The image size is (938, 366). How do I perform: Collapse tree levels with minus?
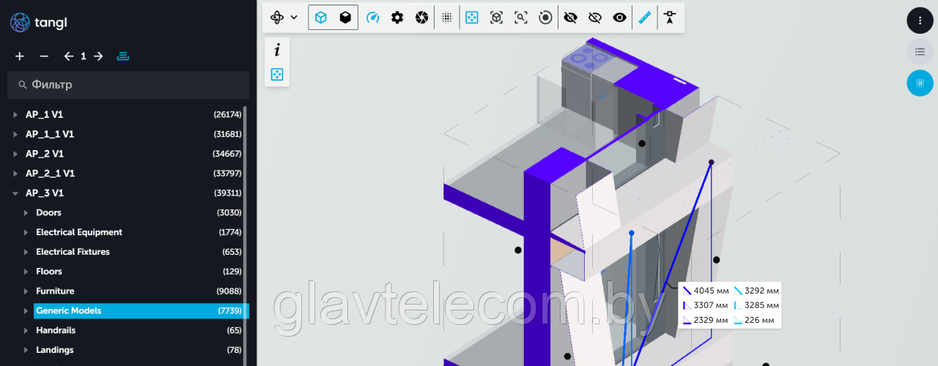tap(44, 56)
